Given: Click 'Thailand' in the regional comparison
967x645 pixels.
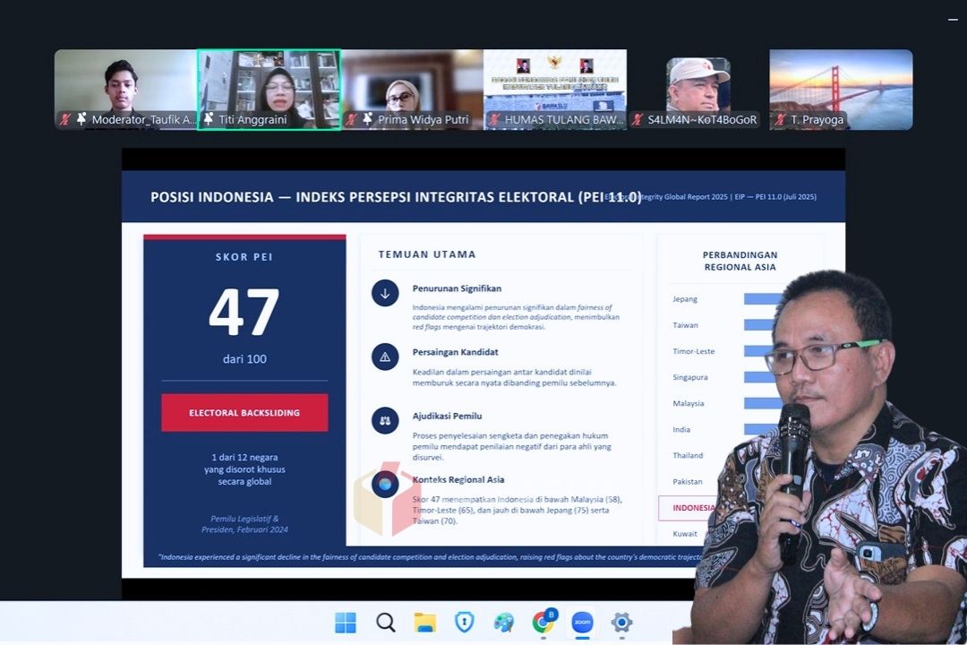Looking at the screenshot, I should click(688, 455).
